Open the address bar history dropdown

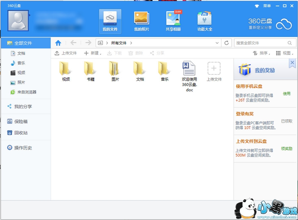[x=217, y=43]
